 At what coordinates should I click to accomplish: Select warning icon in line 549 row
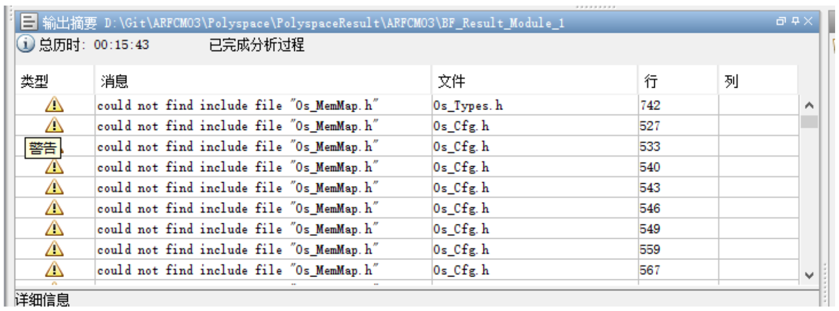(54, 229)
